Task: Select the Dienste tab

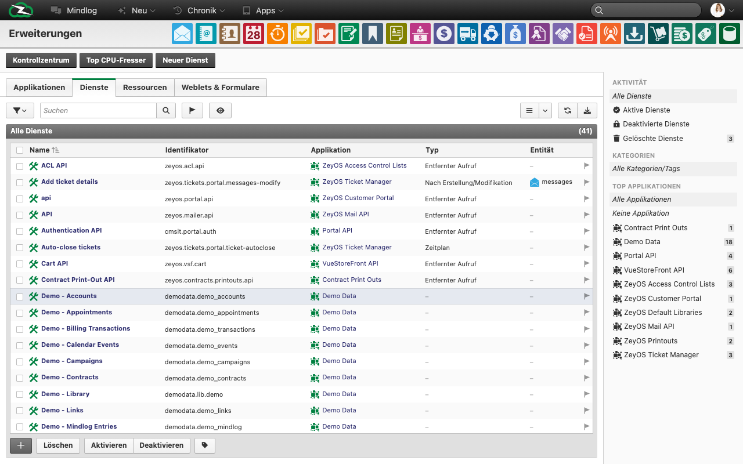Action: coord(94,88)
